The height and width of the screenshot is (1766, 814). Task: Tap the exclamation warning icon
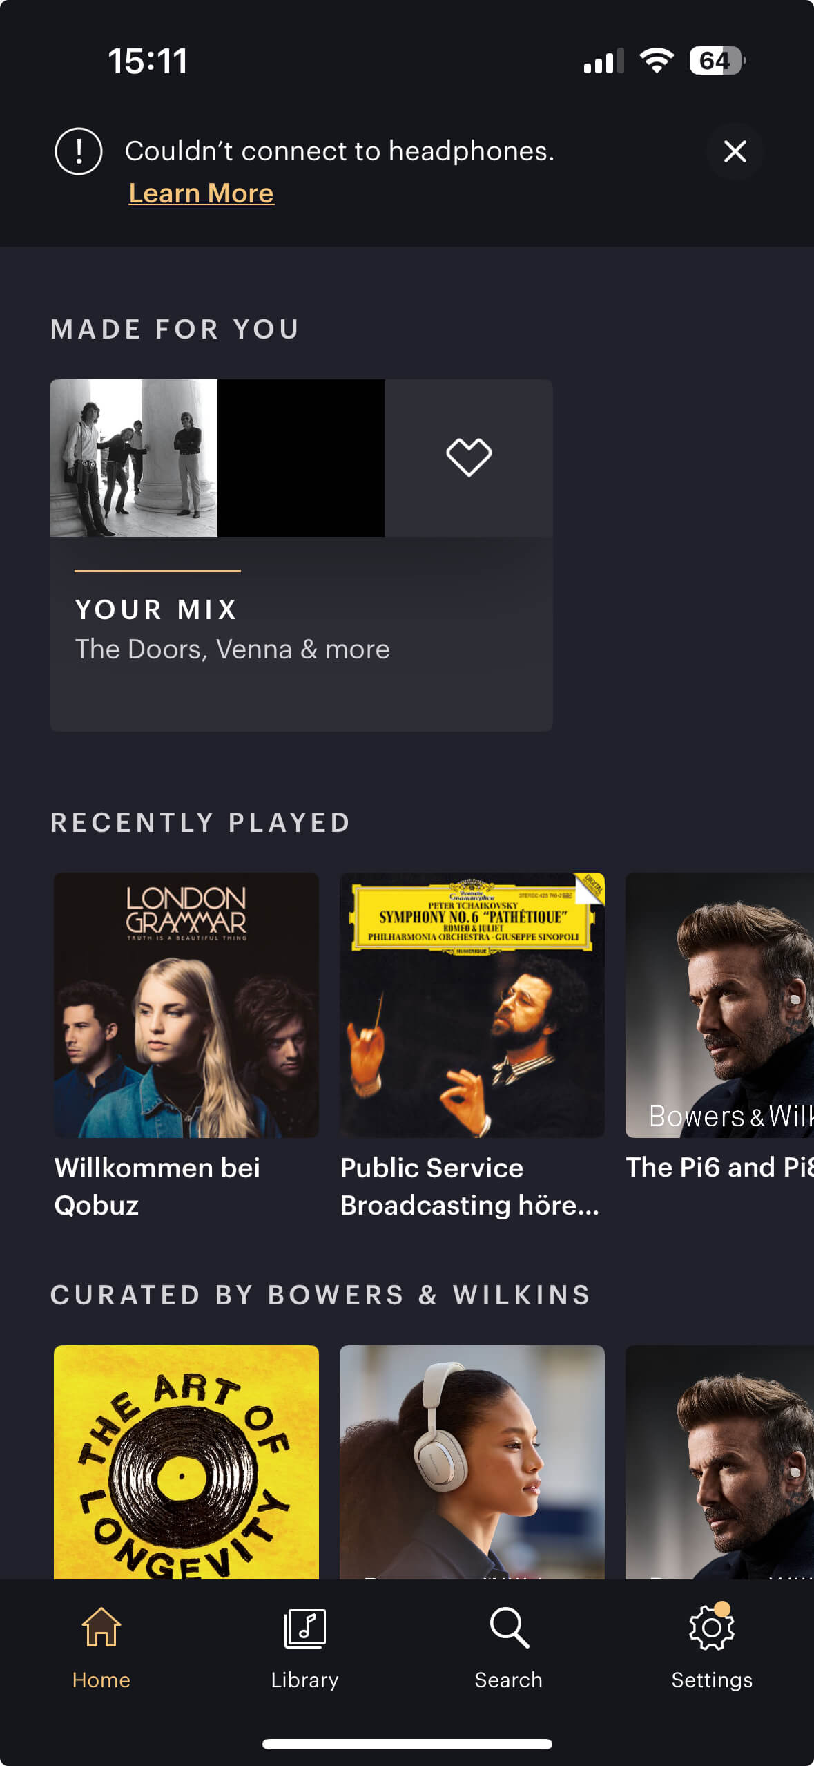[79, 151]
